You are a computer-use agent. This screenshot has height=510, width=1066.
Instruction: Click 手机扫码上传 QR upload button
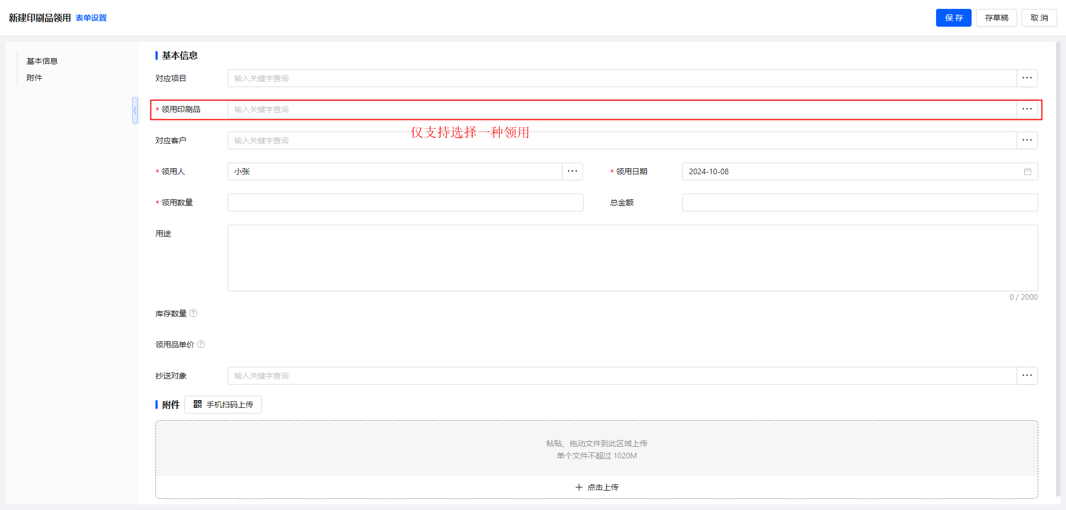coord(223,405)
